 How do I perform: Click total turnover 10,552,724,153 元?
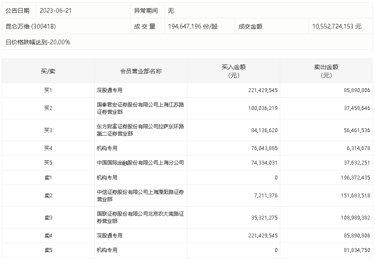(x=337, y=26)
